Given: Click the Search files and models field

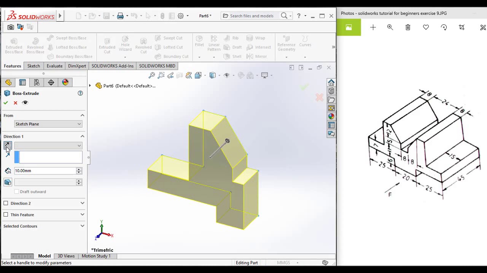Looking at the screenshot, I should (251, 16).
